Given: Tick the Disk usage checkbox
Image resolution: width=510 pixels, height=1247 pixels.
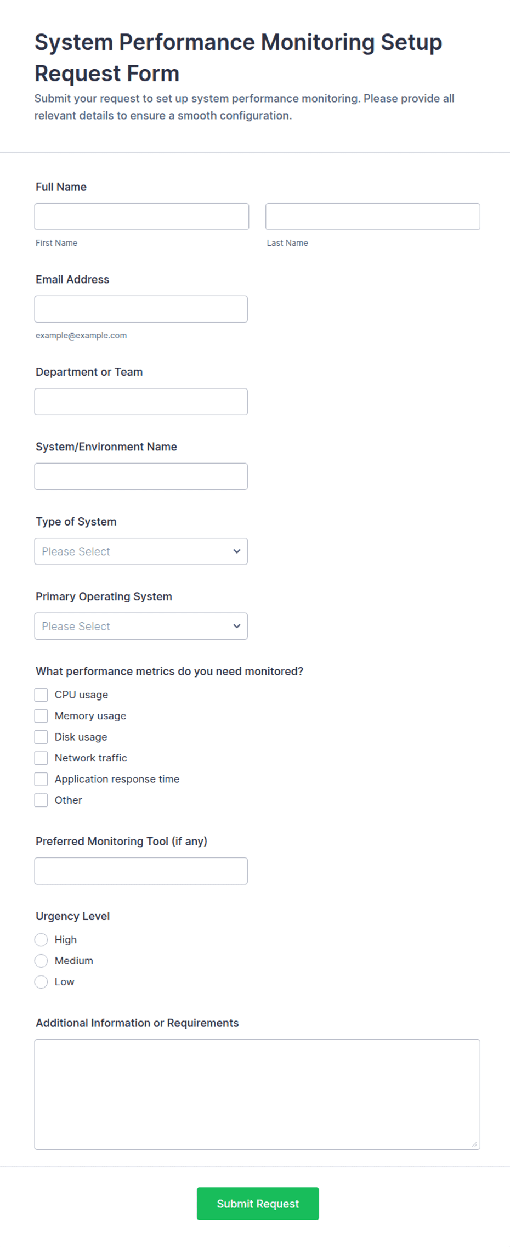Looking at the screenshot, I should (x=41, y=737).
